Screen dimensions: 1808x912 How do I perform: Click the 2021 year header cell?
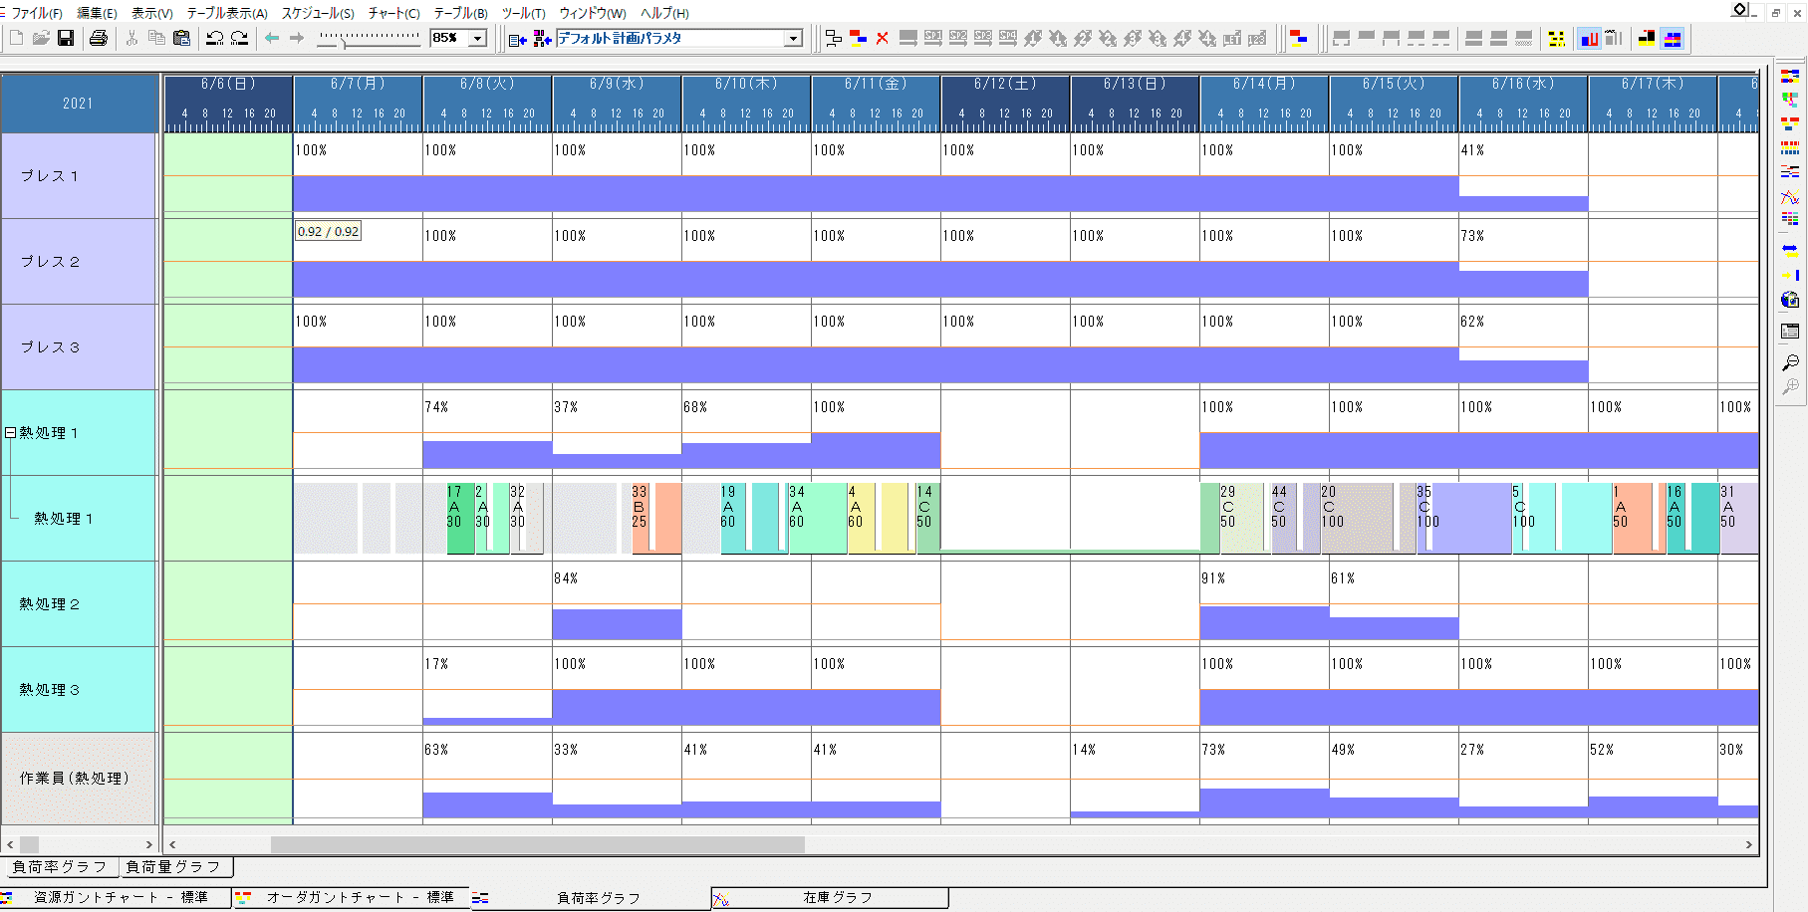(79, 104)
